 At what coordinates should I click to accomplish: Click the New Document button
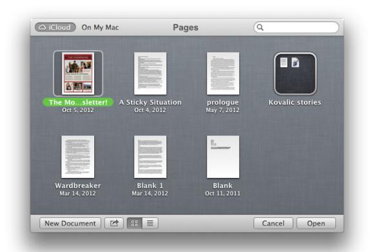click(70, 224)
